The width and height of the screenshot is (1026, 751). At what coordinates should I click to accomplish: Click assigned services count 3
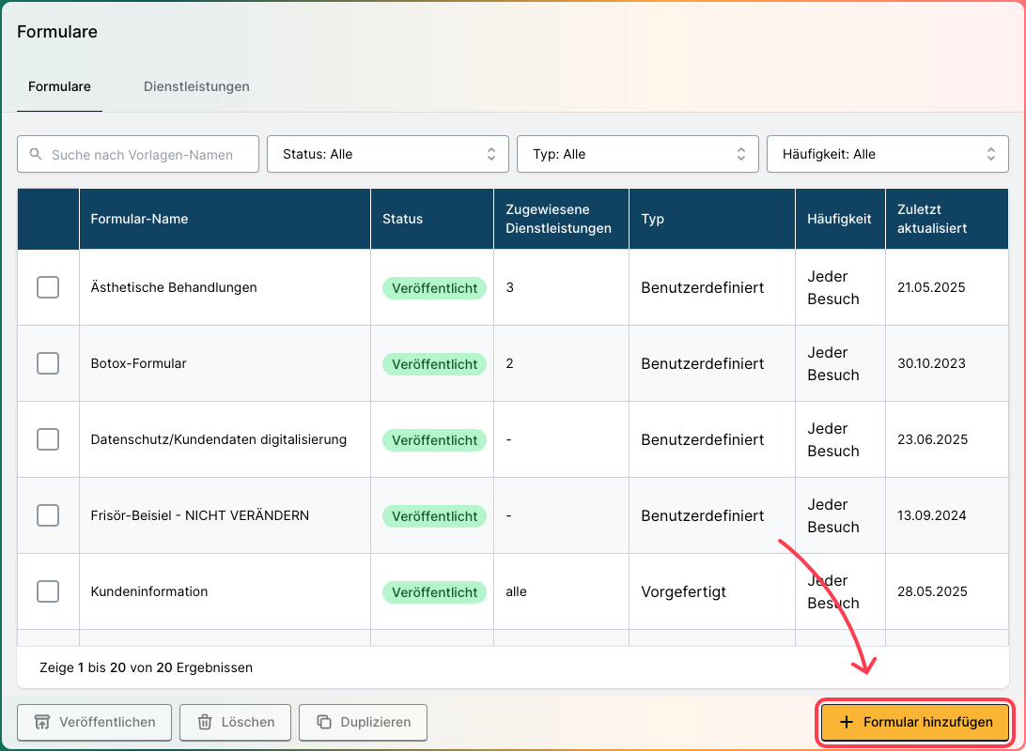point(510,287)
